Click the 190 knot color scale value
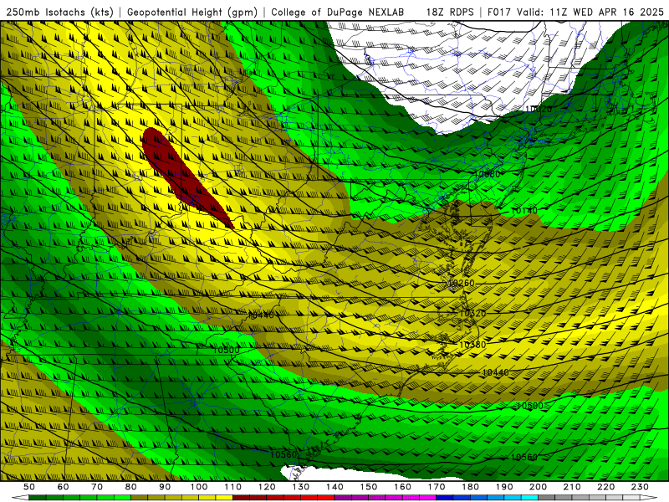Screen dimensions: 669x502 pyautogui.click(x=504, y=487)
